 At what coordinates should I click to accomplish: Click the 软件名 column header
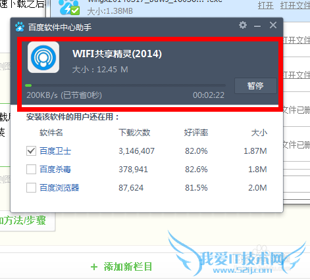[51, 133]
